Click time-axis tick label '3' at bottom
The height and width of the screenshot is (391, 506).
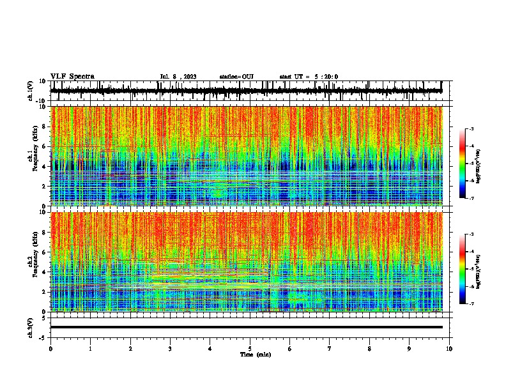pyautogui.click(x=170, y=349)
